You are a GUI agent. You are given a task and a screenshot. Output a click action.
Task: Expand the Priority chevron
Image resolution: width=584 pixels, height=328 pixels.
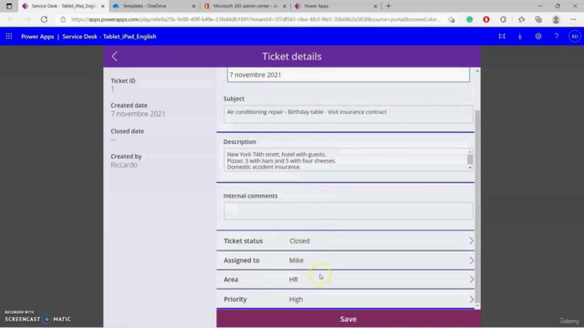(471, 299)
